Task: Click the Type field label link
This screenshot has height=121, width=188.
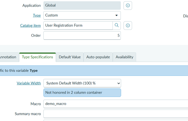Action: [37, 15]
